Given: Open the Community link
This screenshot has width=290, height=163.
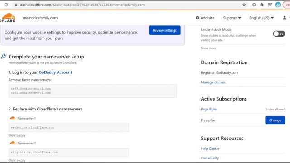Looking at the screenshot, I should coord(210,158).
